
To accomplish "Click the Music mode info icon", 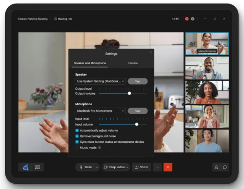I will 100,148.
